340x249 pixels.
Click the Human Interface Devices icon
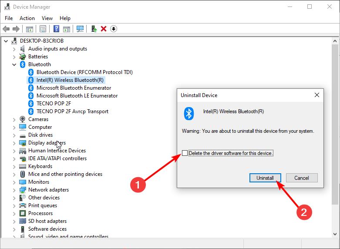(23, 151)
